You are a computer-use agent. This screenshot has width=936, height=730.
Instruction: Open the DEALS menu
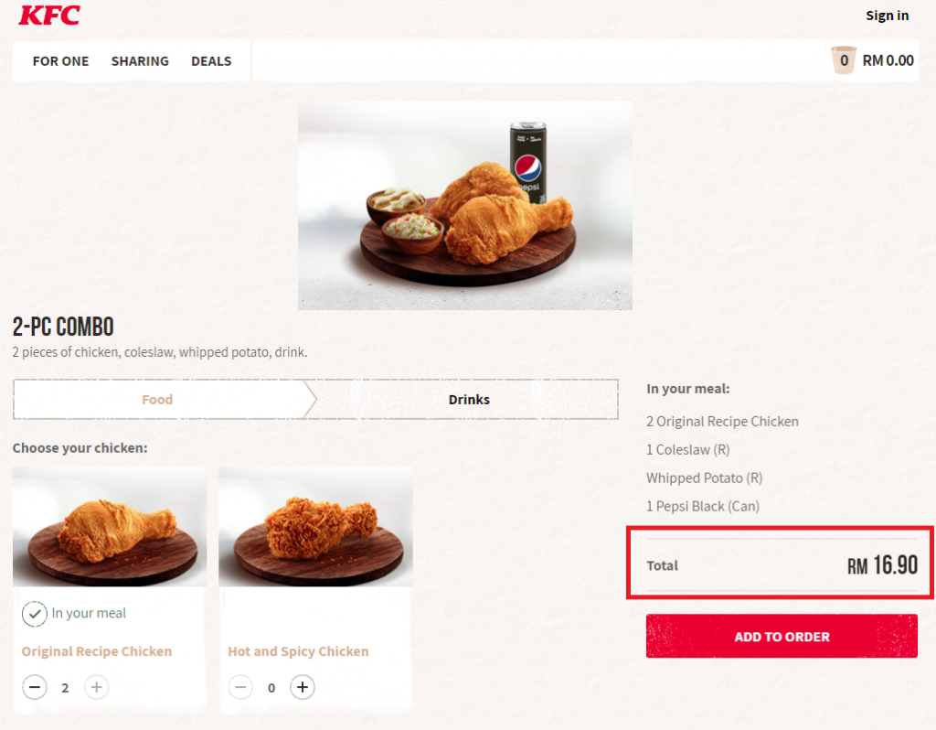click(x=211, y=61)
